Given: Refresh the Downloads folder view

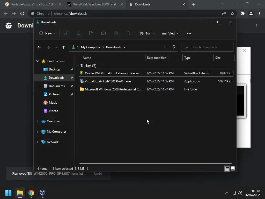Looking at the screenshot, I should pyautogui.click(x=173, y=47).
